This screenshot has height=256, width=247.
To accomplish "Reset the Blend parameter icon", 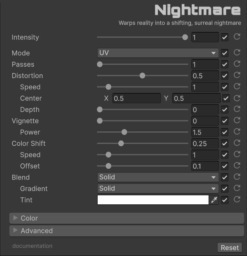I will coord(237,177).
